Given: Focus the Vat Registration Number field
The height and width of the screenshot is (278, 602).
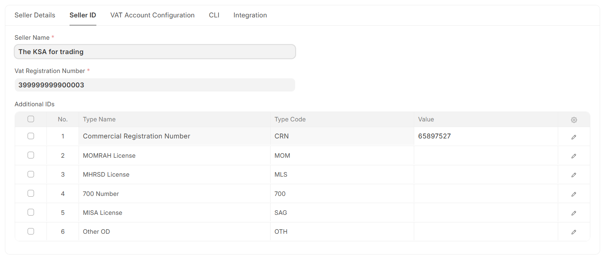Looking at the screenshot, I should [155, 85].
